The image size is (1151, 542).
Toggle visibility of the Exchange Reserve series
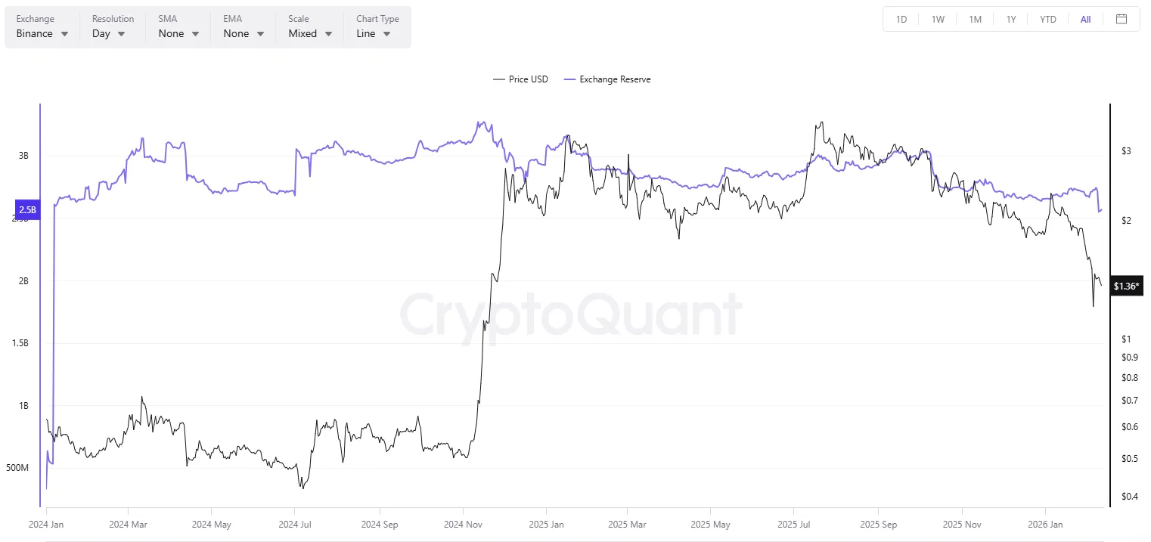[615, 79]
